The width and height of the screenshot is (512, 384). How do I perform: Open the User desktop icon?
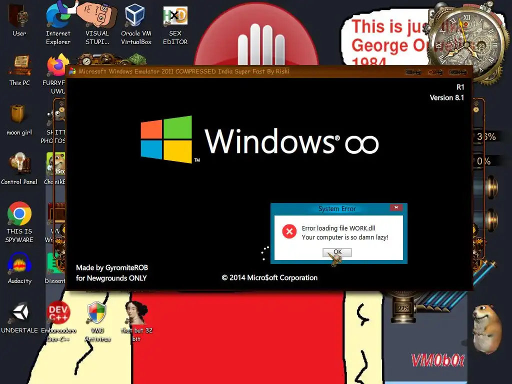[x=19, y=19]
